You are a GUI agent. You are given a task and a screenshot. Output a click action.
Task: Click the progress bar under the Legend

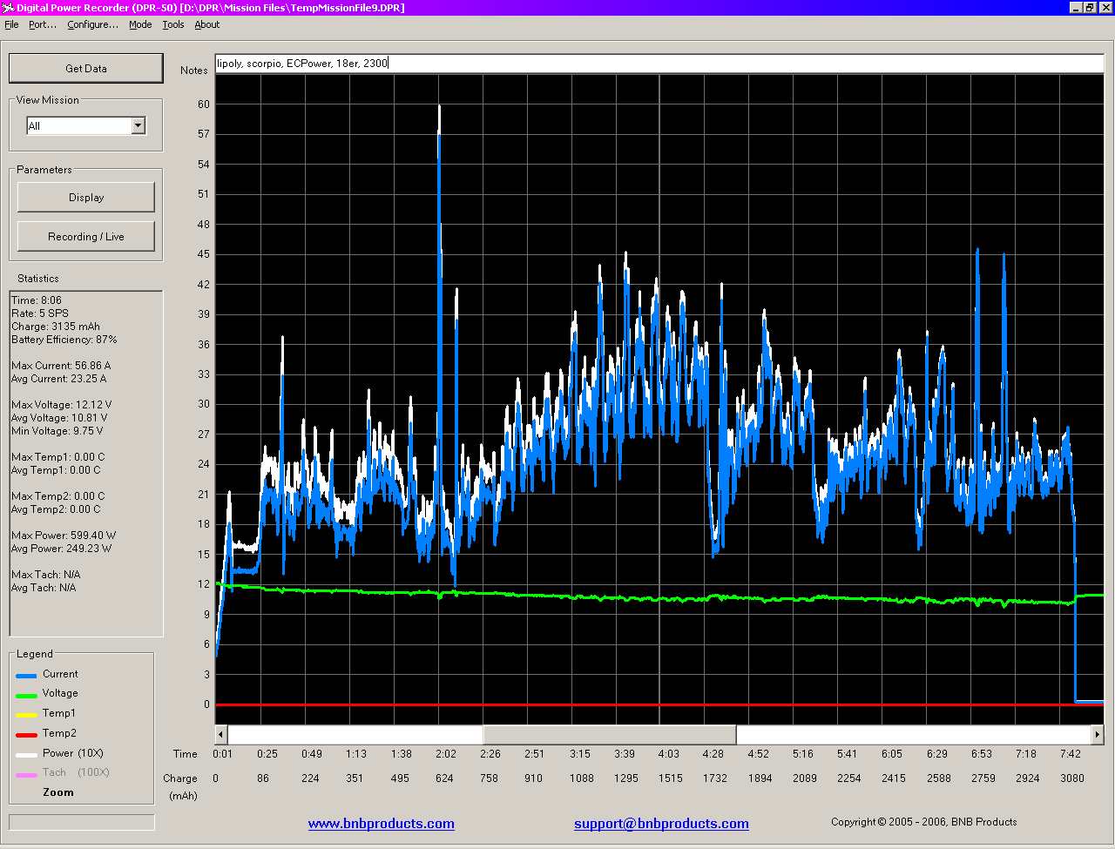click(x=82, y=822)
